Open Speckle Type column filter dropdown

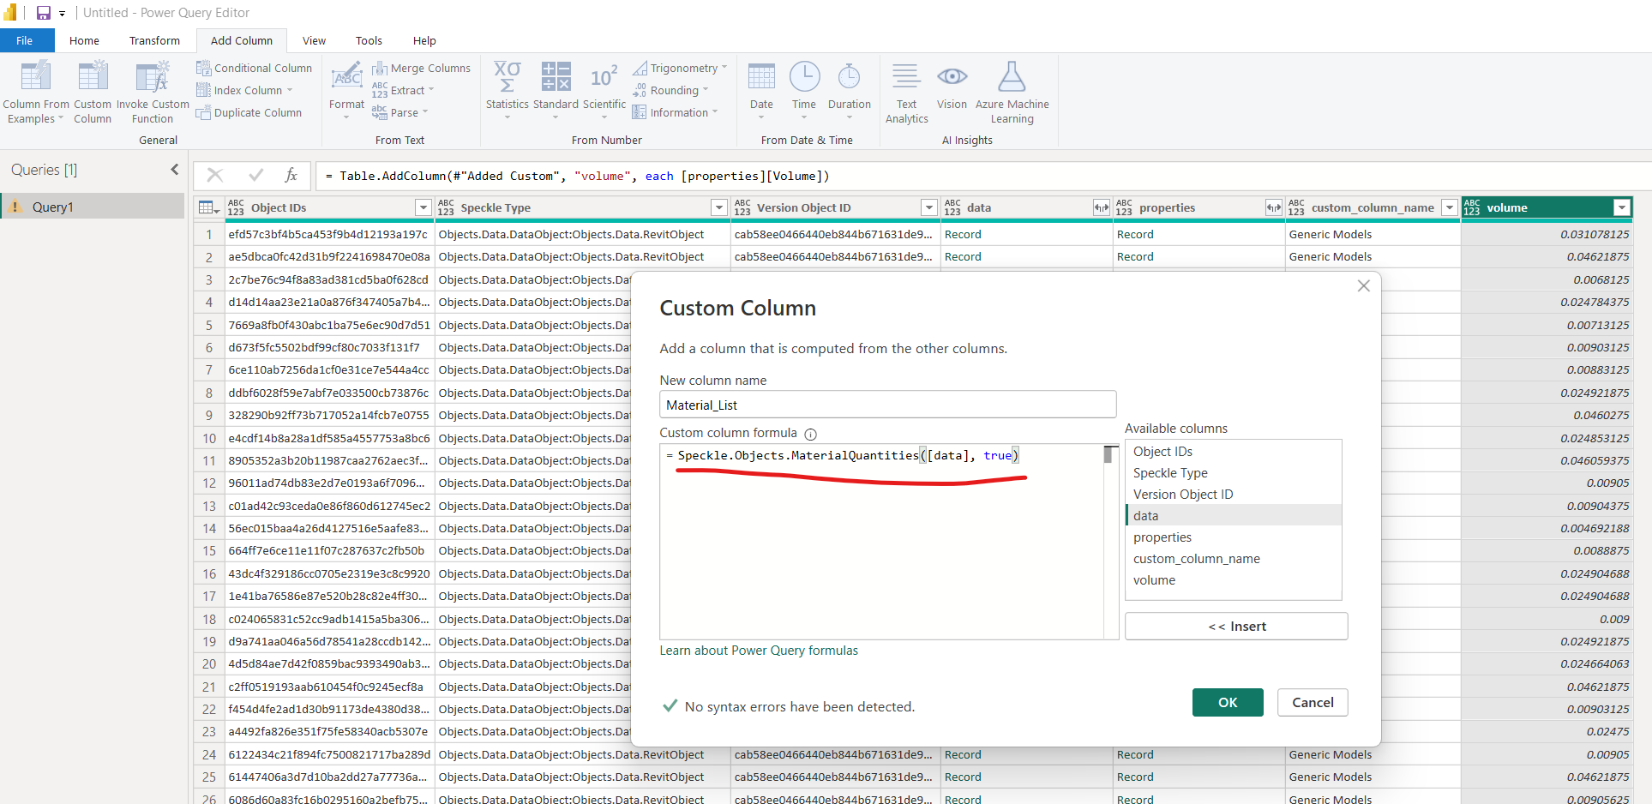(719, 207)
